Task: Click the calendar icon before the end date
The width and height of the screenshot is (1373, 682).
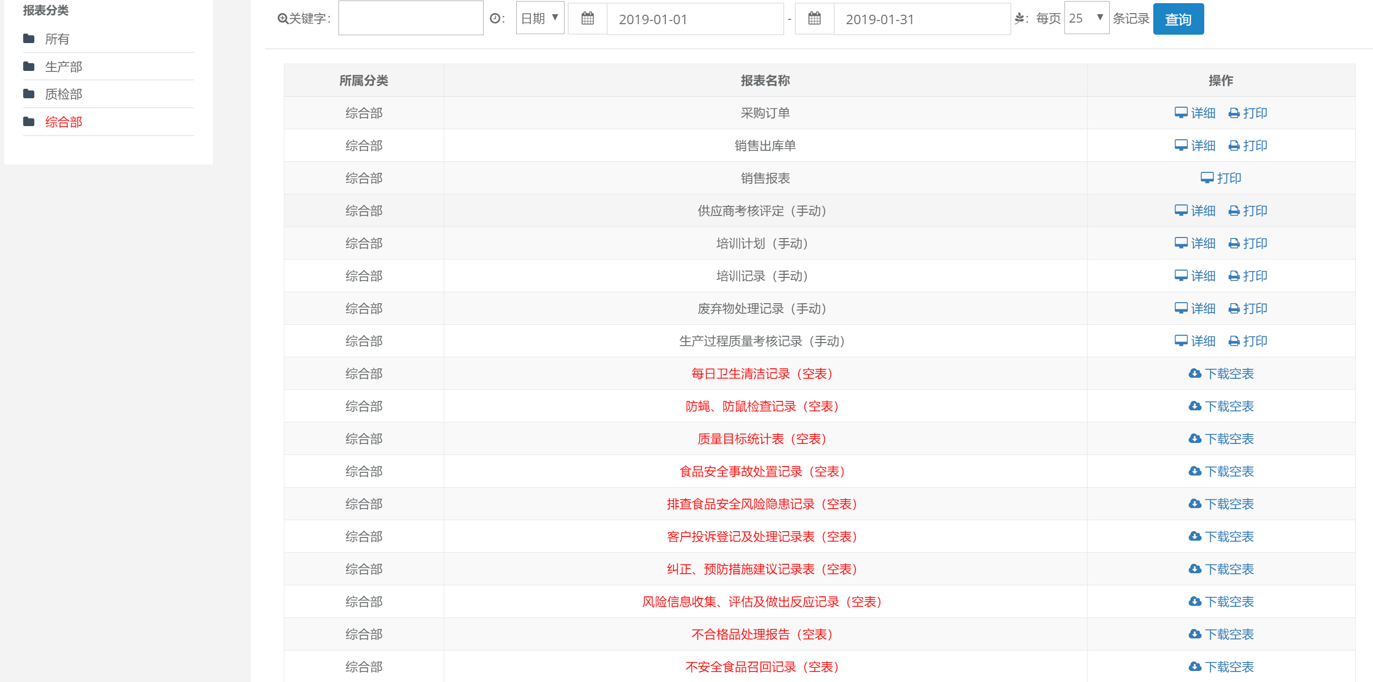Action: [x=814, y=18]
